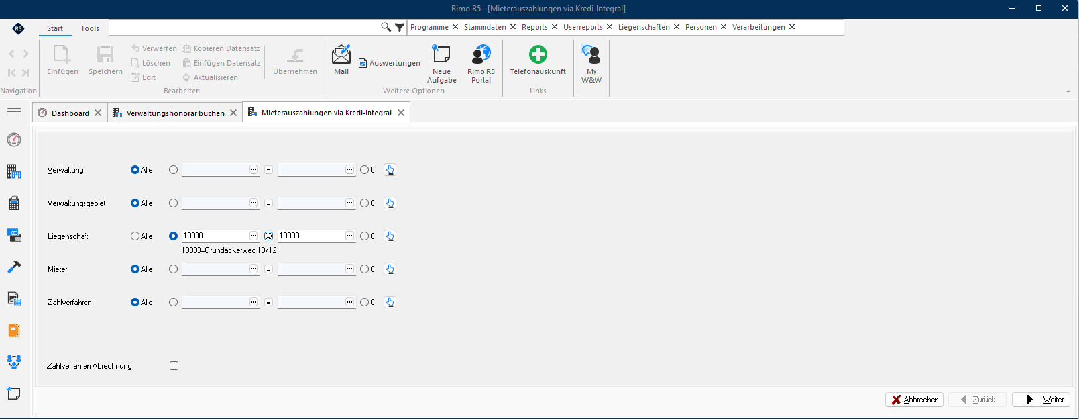Click the selection icon in the Liegenschaft row
The height and width of the screenshot is (419, 1079).
coord(390,236)
